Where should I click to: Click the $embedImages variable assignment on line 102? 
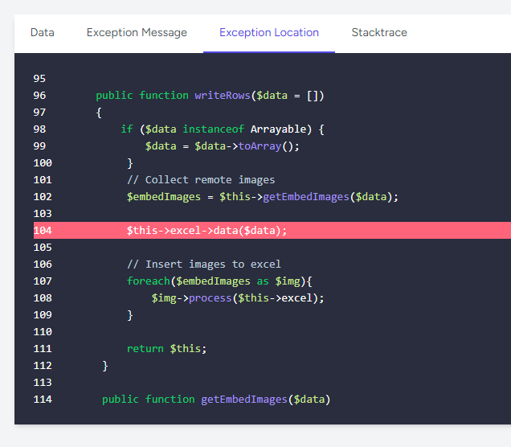click(163, 197)
